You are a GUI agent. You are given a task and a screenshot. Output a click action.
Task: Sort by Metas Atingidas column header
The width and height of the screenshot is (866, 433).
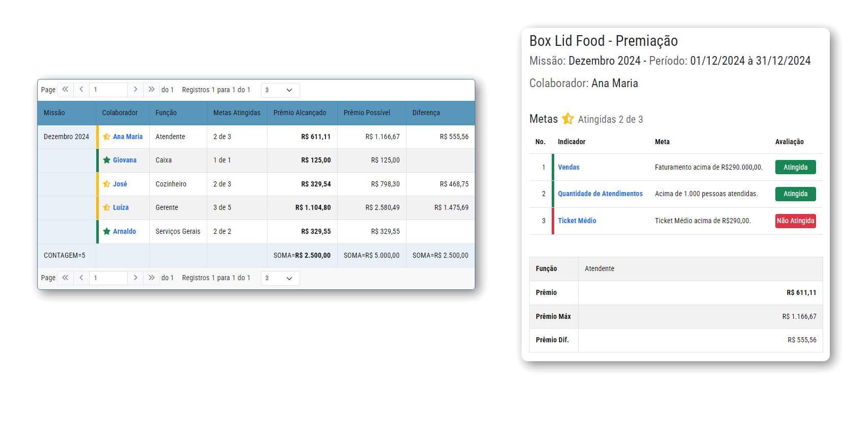[x=236, y=113]
